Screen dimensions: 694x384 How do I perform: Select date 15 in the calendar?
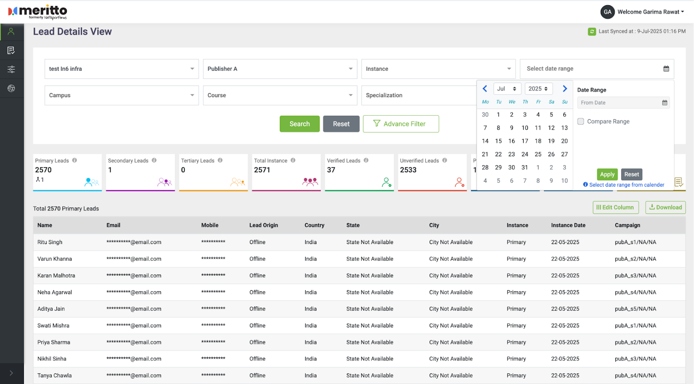(498, 141)
